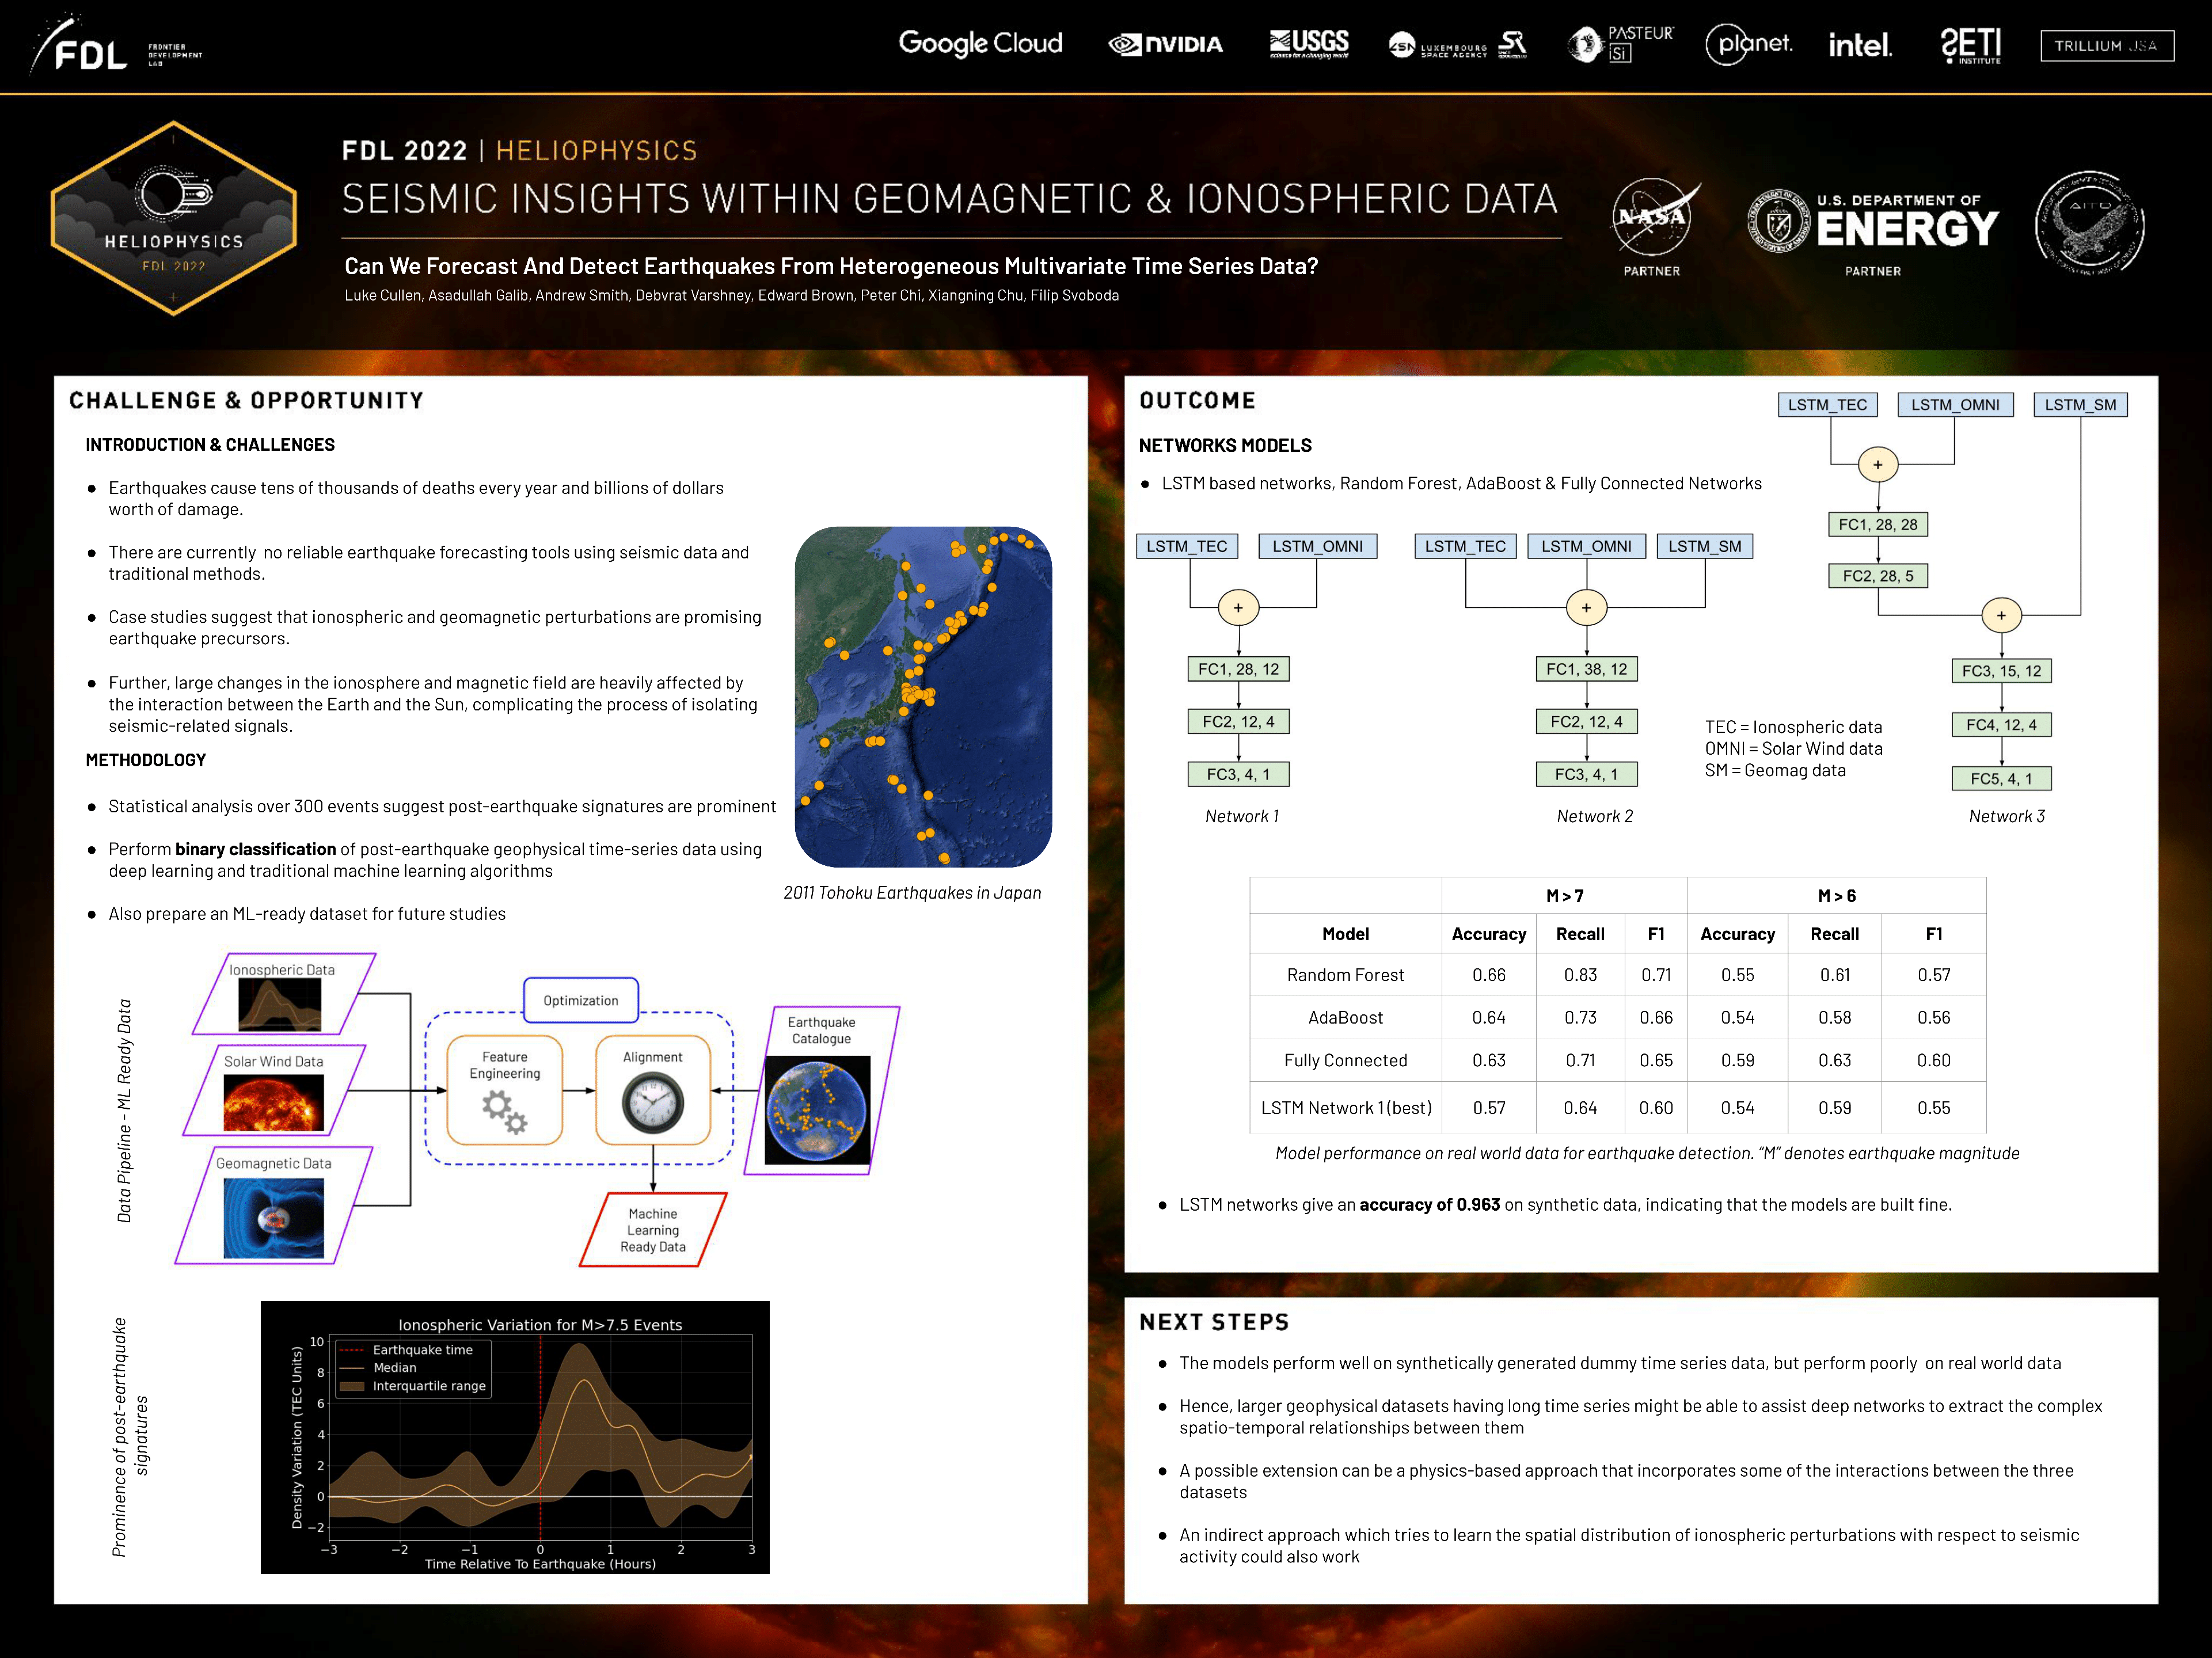Click the Optimization box in the pipeline

[x=580, y=1000]
